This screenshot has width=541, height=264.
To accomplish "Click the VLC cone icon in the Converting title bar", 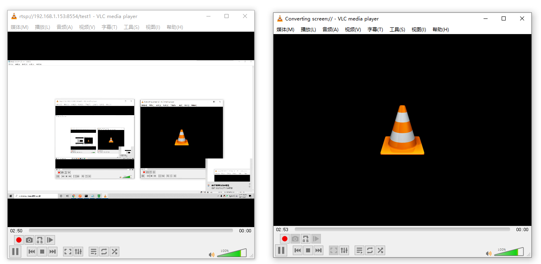I will tap(280, 18).
